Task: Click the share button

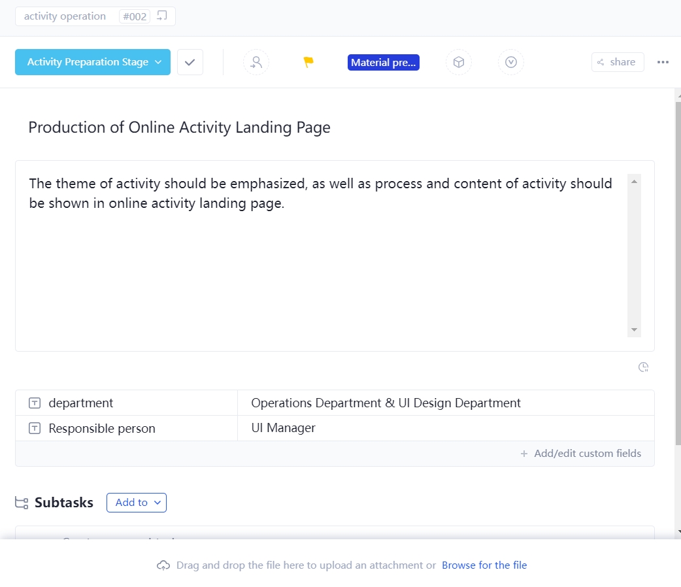Action: tap(618, 62)
